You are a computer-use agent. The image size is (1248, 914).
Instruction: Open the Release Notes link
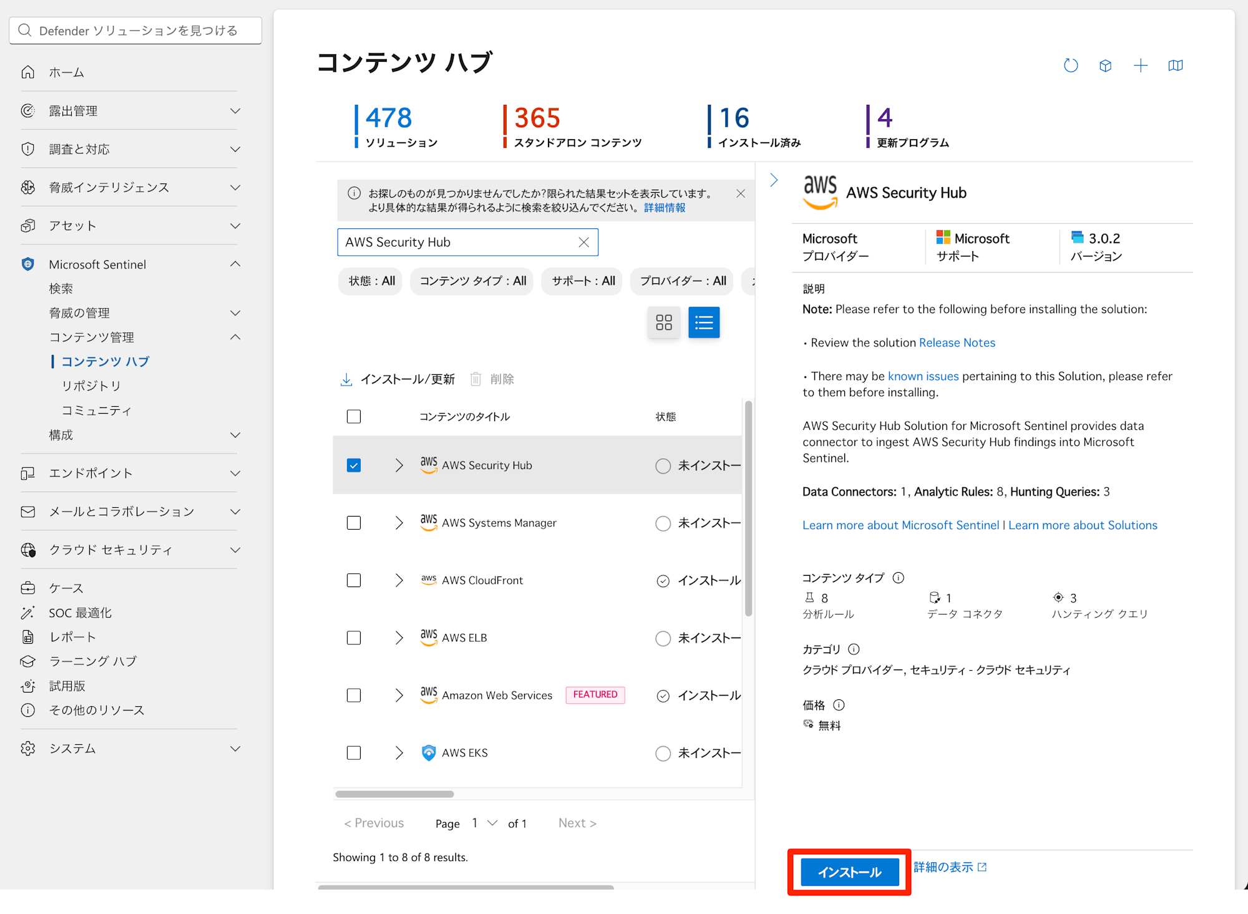coord(957,343)
